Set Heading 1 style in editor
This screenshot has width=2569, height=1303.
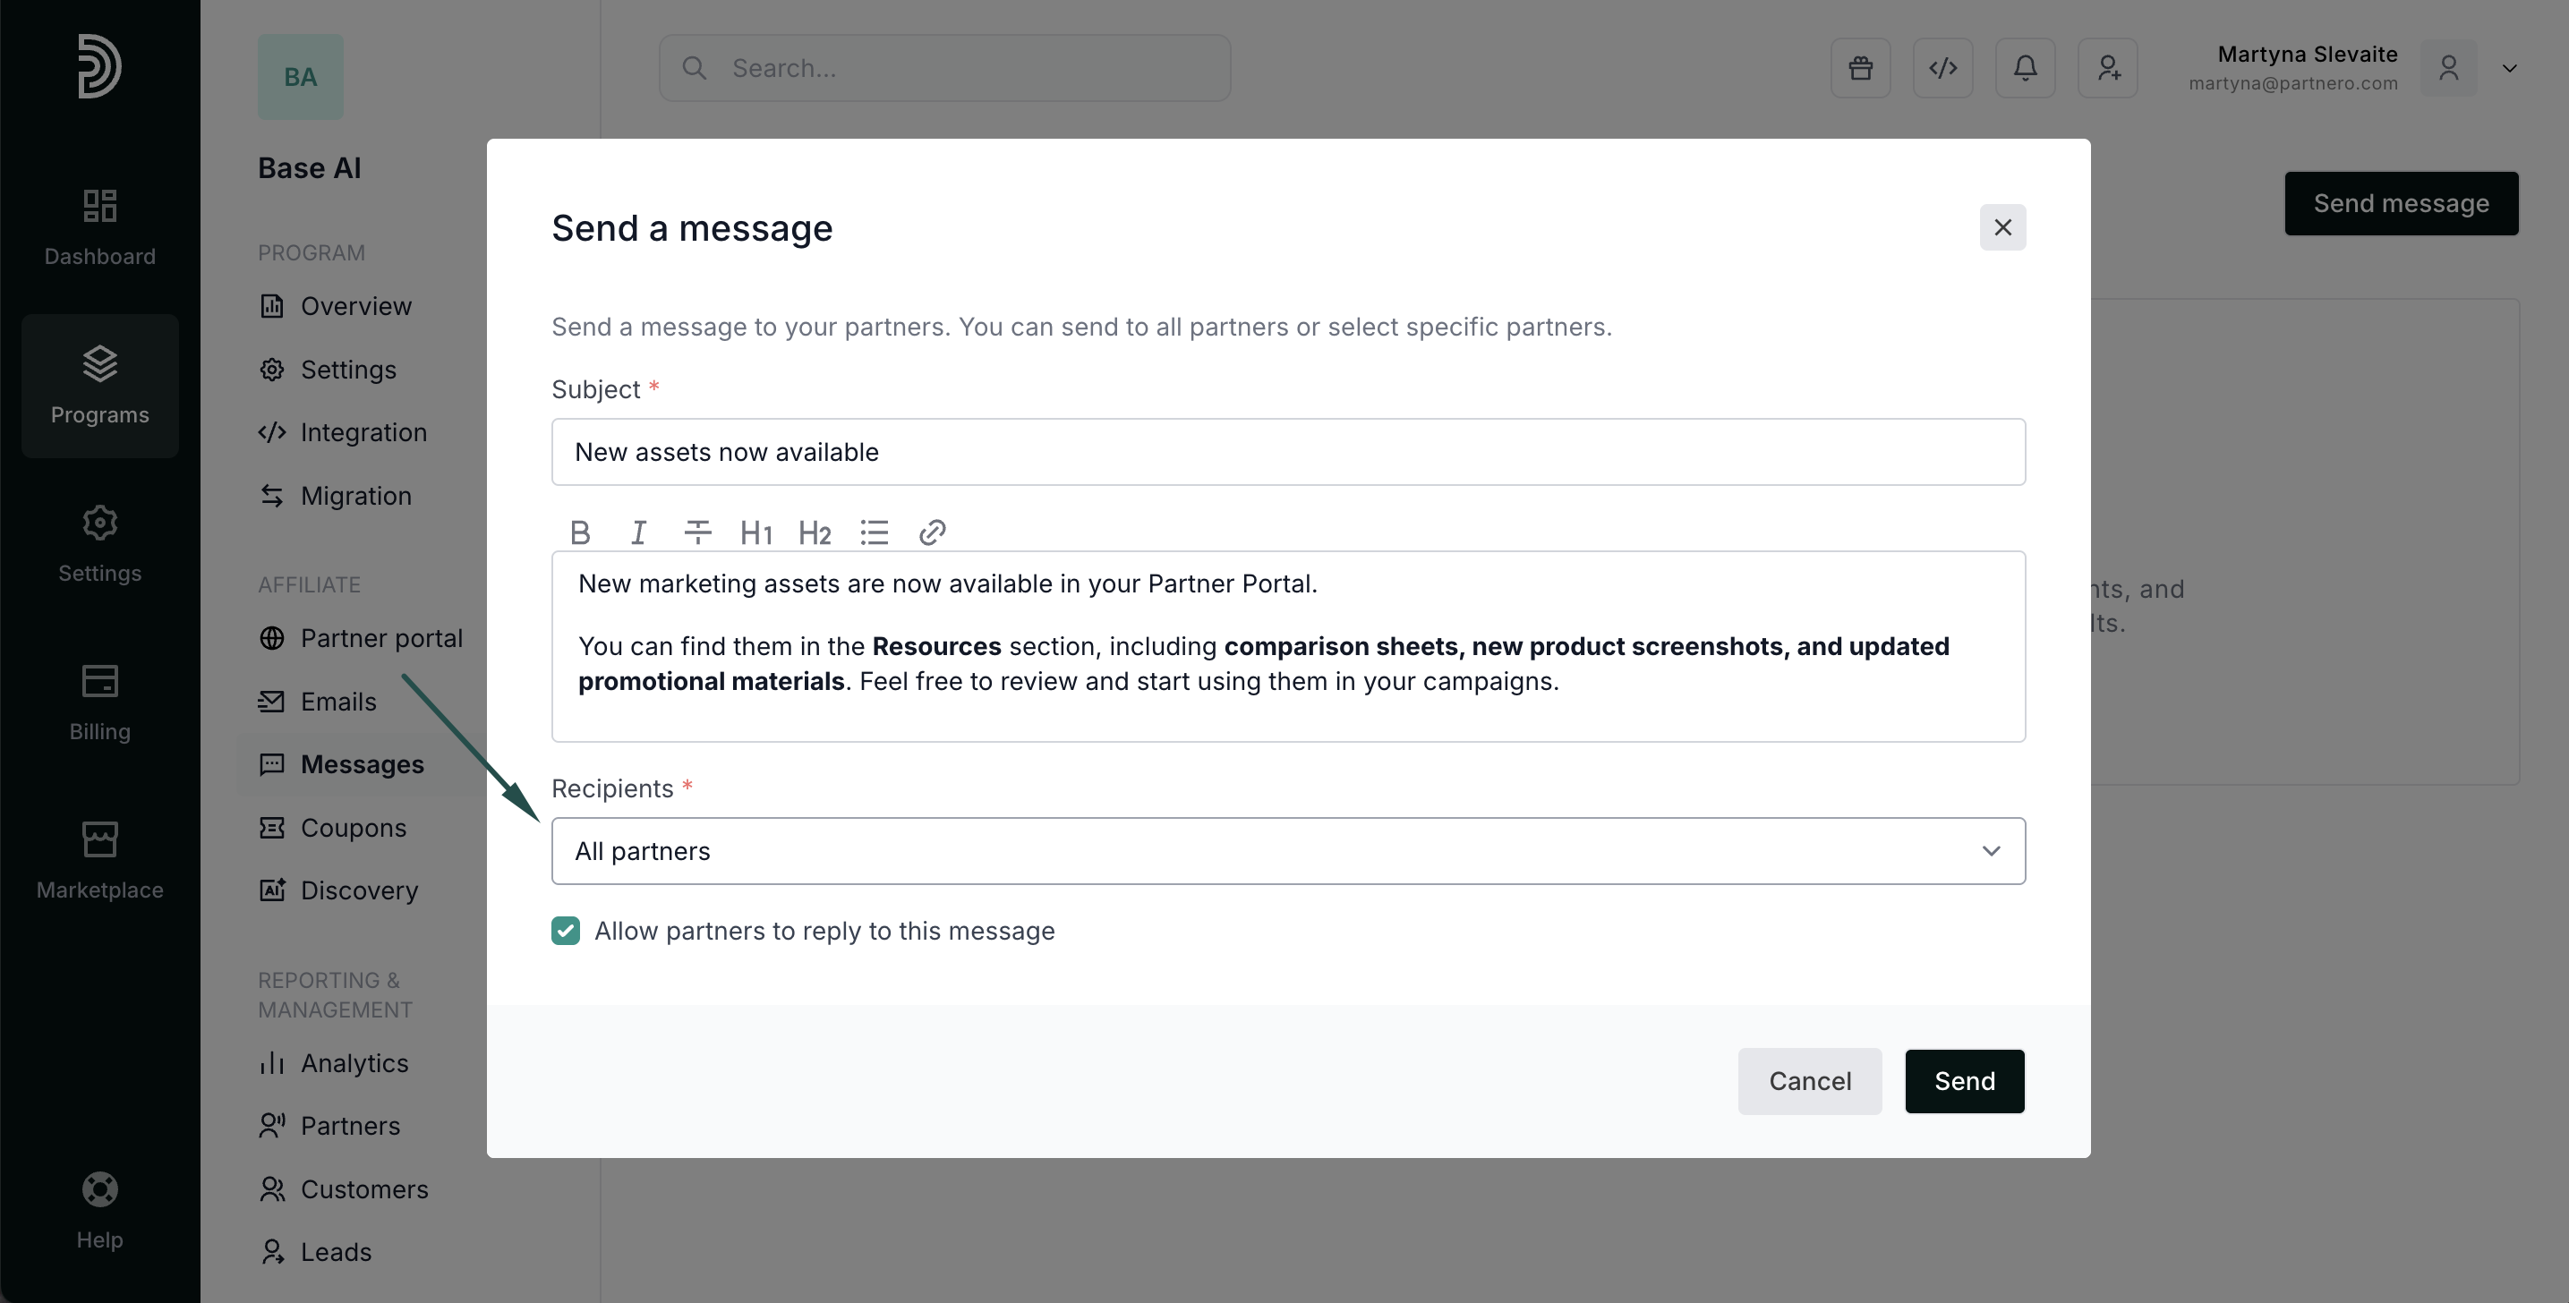pyautogui.click(x=756, y=532)
